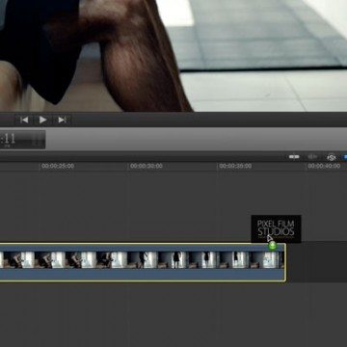Toggle the blue Snapping icon
The width and height of the screenshot is (347, 347).
pyautogui.click(x=345, y=157)
